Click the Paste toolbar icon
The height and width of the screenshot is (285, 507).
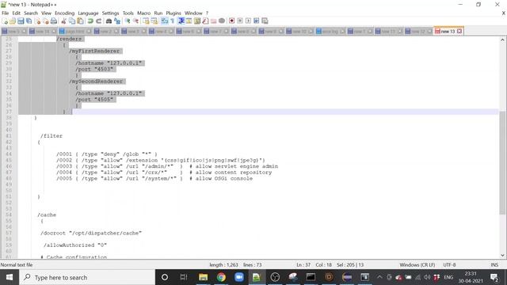tap(80, 21)
